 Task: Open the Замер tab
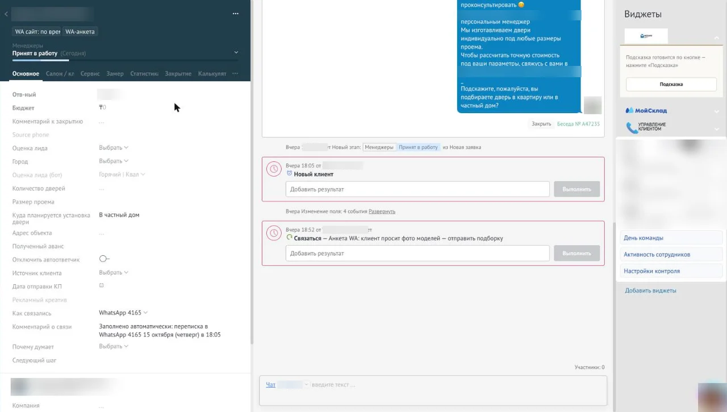pos(115,74)
